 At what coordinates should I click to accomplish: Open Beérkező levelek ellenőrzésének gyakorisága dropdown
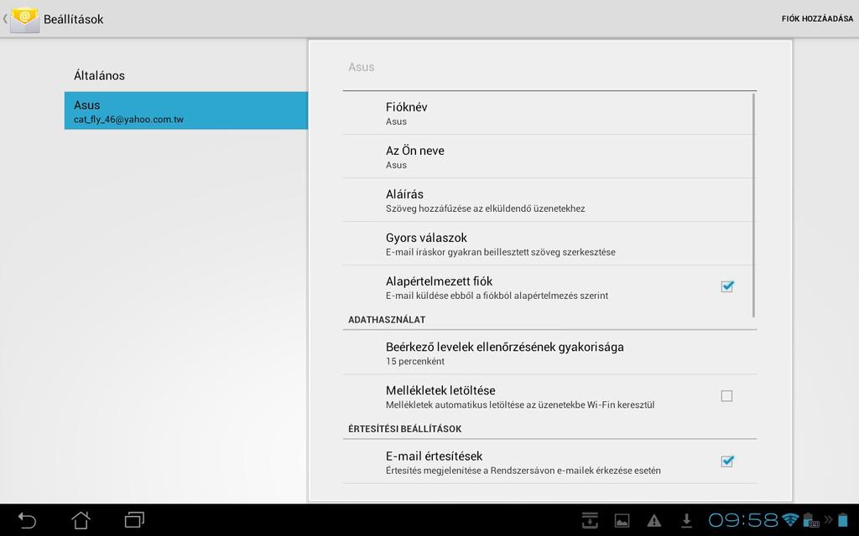(549, 353)
